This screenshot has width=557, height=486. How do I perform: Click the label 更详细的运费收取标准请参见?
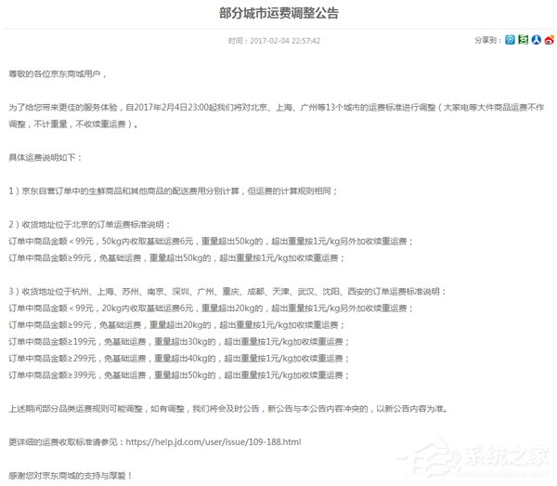click(x=67, y=442)
